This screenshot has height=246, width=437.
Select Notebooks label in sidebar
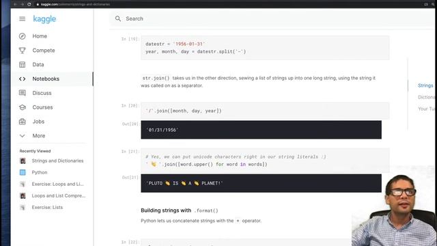[x=46, y=79]
